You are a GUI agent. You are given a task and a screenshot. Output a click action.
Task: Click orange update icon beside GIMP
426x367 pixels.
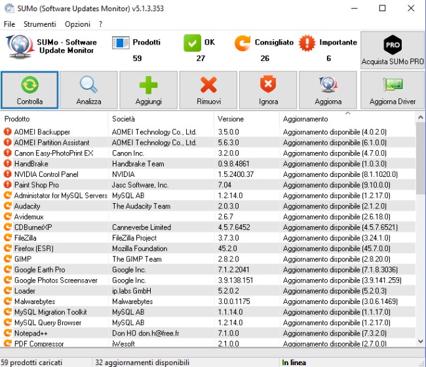(x=8, y=259)
